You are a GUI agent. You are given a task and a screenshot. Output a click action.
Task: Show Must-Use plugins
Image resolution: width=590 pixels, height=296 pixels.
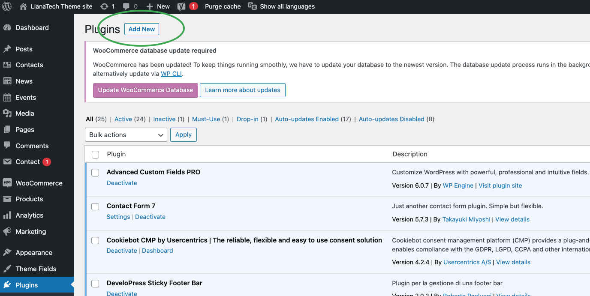click(206, 119)
